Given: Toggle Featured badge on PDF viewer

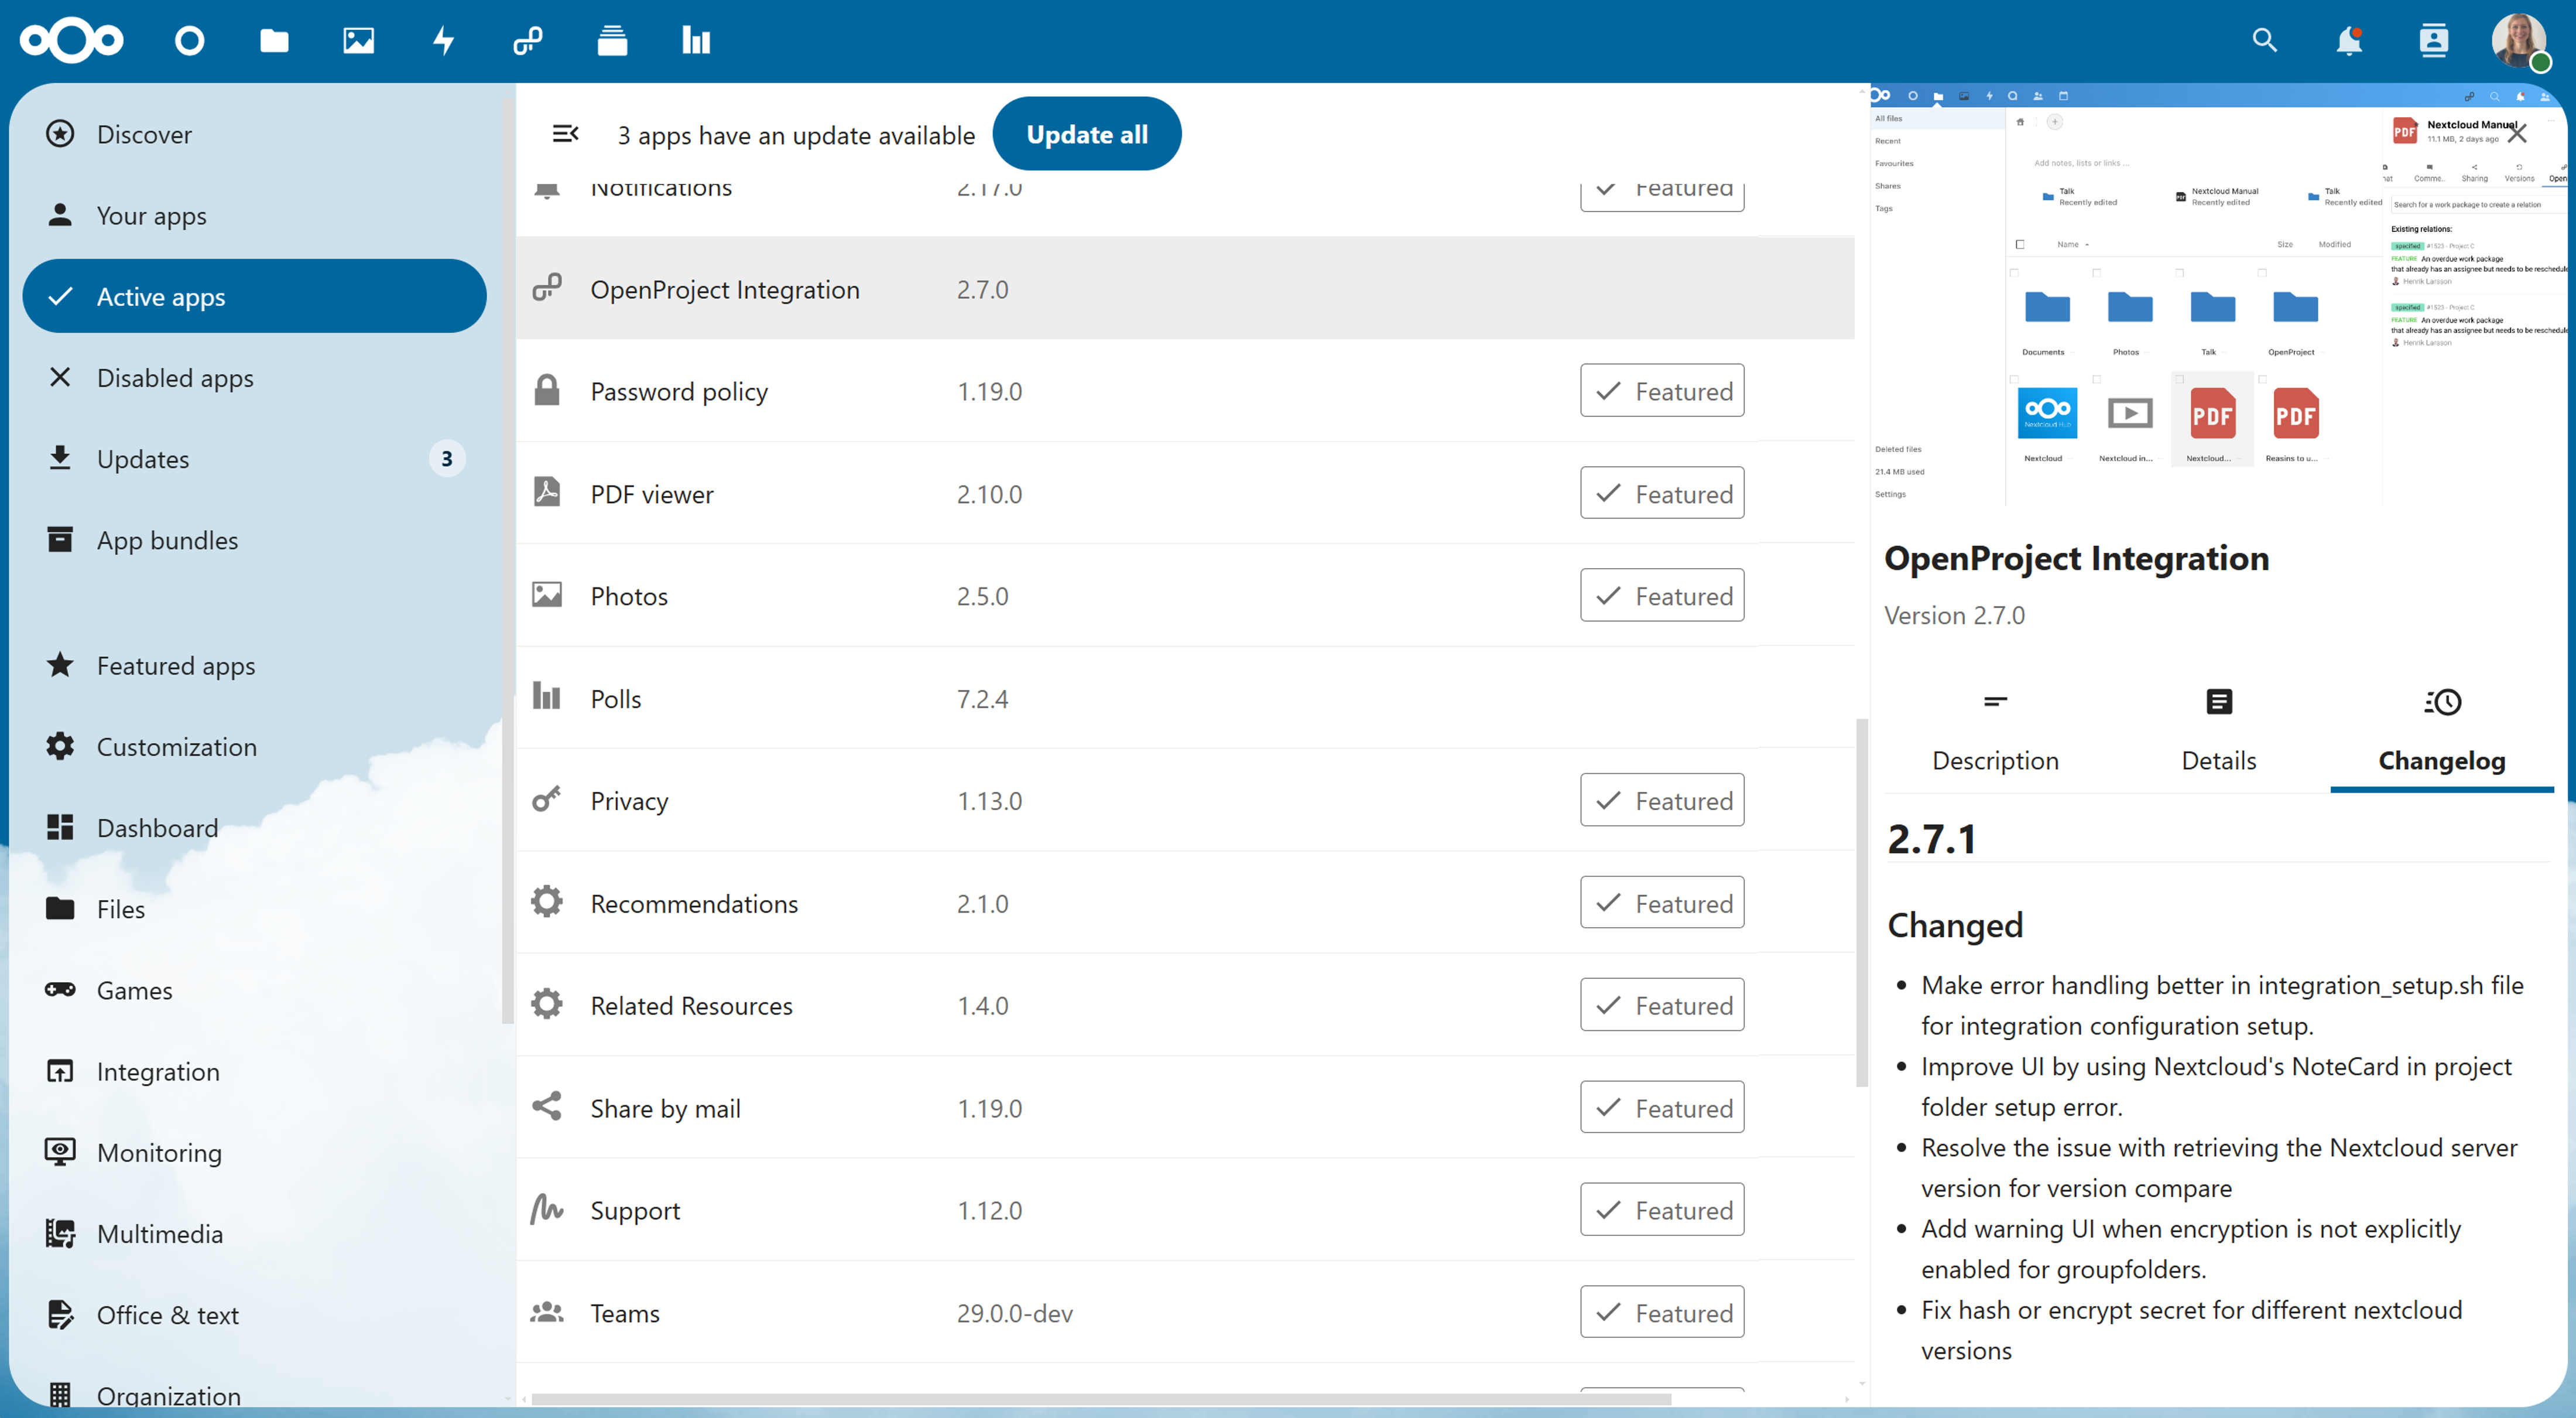Looking at the screenshot, I should (x=1661, y=493).
